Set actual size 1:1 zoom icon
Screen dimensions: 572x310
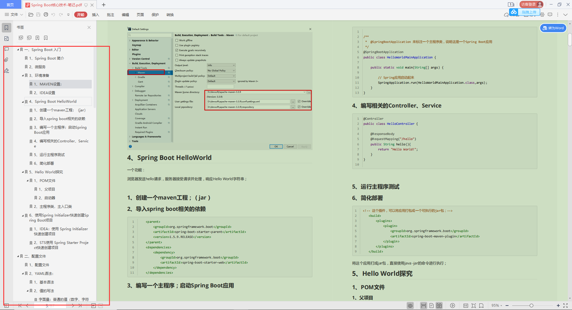[466, 306]
